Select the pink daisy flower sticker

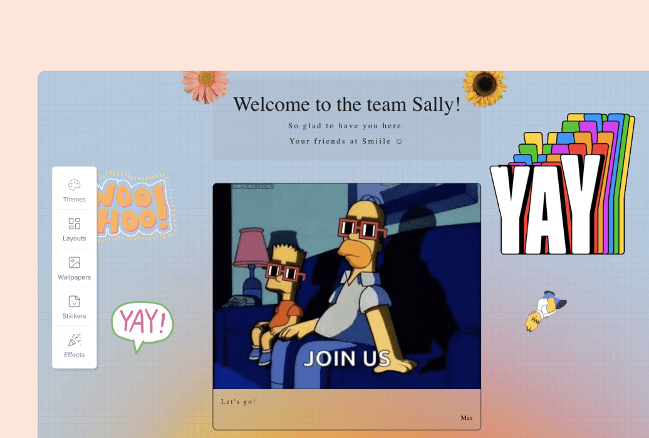pos(205,86)
